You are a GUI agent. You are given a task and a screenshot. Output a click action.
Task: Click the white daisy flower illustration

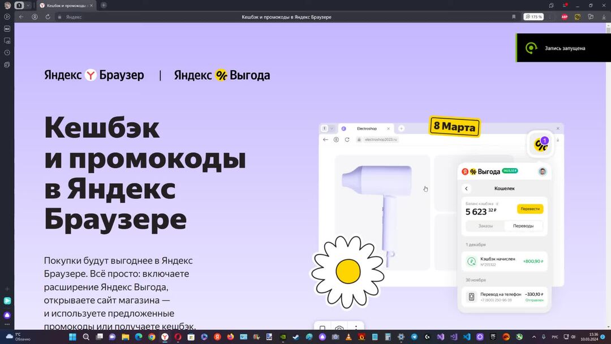coord(347,272)
